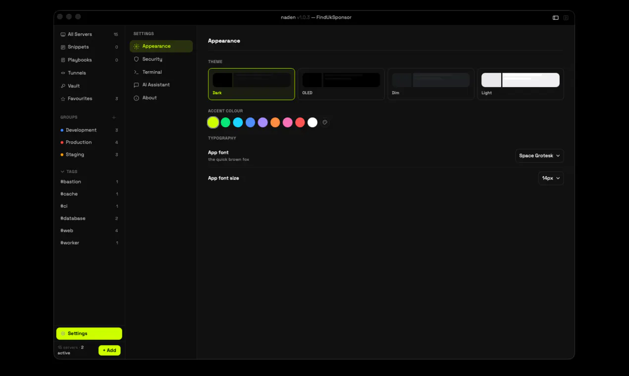The width and height of the screenshot is (629, 376).
Task: Toggle the sidebar layout icon in title bar
Action: [556, 18]
